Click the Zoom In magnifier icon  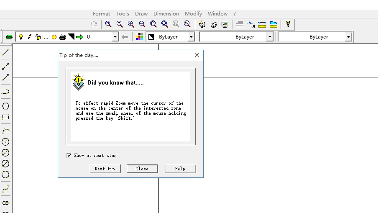[131, 24]
